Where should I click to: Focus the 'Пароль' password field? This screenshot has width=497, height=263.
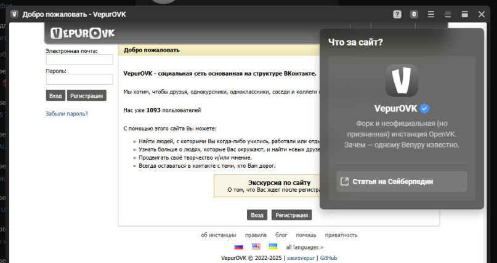click(x=79, y=79)
